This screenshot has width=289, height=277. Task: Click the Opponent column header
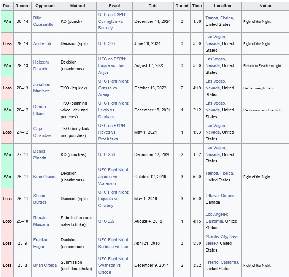(x=45, y=6)
